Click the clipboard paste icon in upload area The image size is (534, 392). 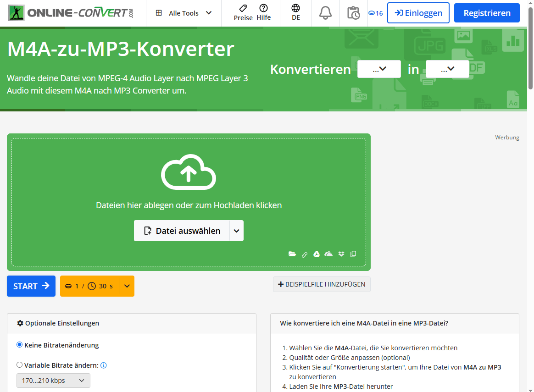pos(353,254)
